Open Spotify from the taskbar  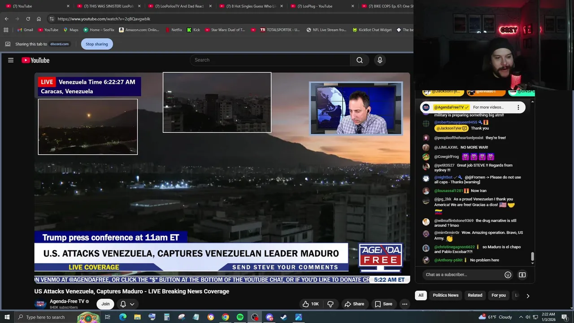pos(240,317)
